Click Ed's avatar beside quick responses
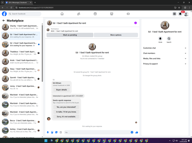The width and height of the screenshot is (192, 143). (x=49, y=119)
